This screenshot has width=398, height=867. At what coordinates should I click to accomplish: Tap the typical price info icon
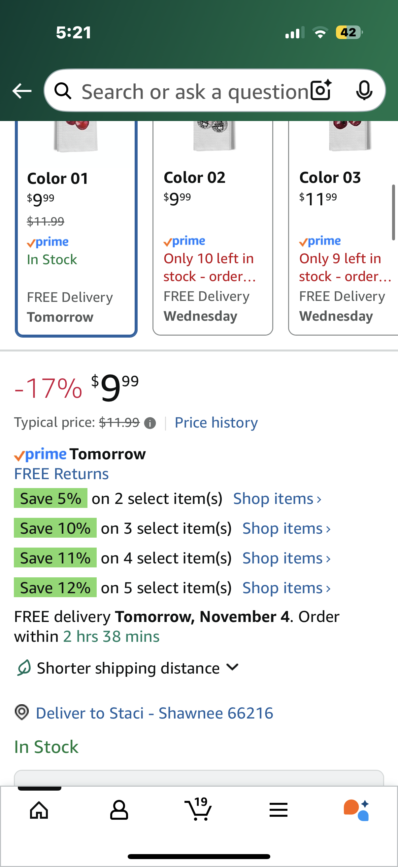tap(150, 423)
